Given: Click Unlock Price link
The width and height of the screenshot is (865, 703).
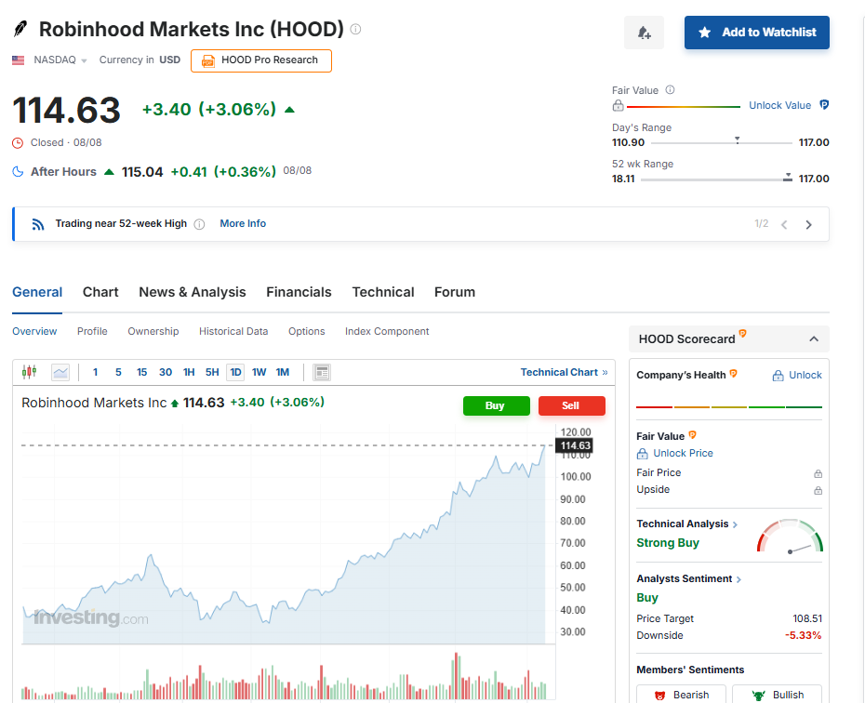Looking at the screenshot, I should point(674,453).
